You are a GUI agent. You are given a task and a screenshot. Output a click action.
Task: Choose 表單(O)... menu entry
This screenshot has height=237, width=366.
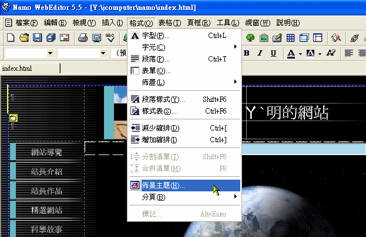(x=184, y=70)
